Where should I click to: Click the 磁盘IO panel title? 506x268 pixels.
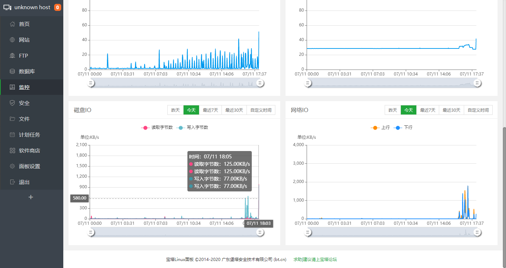(x=83, y=110)
